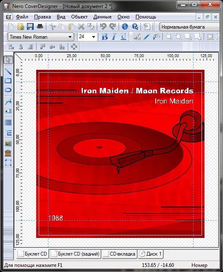Screen dimensions: 223x272
Task: Align objects right icon
Action: click(30, 47)
